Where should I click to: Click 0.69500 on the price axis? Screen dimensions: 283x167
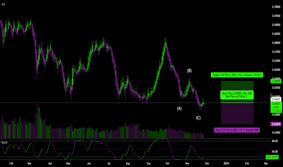click(276, 16)
